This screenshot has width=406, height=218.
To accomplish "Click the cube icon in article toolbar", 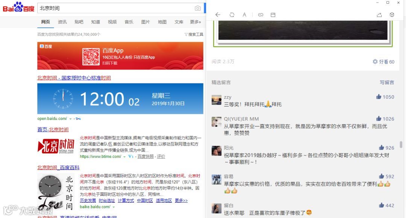I will (392, 15).
